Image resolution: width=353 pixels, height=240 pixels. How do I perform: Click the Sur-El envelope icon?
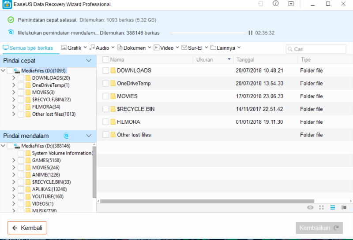tap(184, 48)
